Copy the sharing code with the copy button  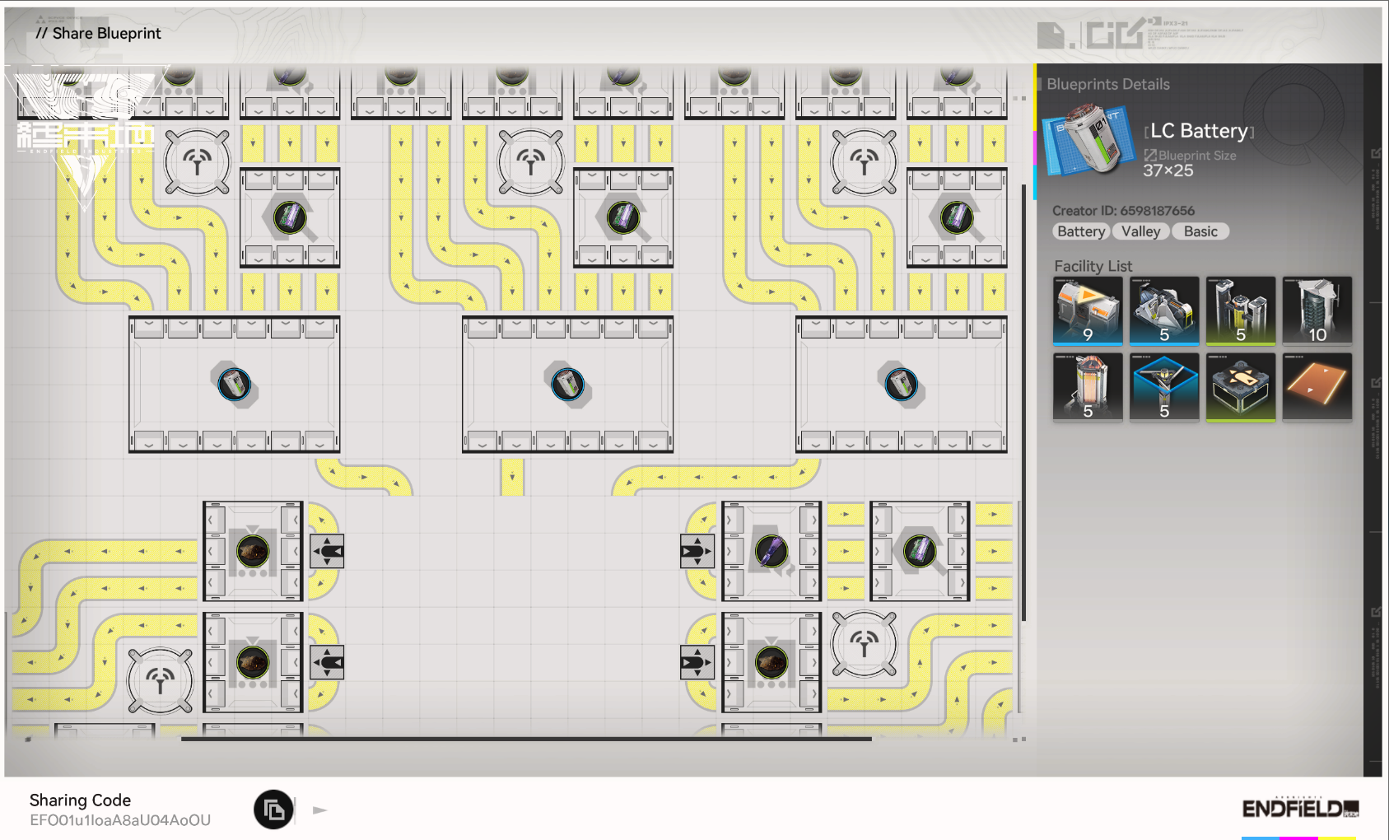pos(273,810)
